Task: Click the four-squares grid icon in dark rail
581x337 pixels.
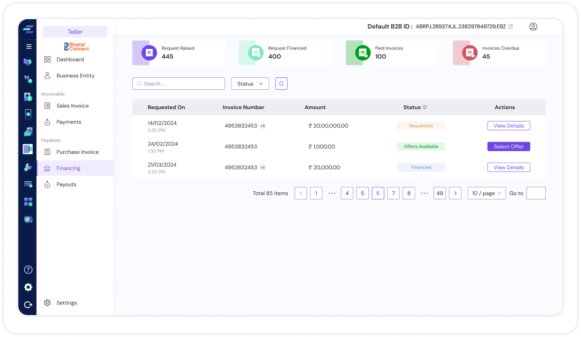Action: point(28,202)
